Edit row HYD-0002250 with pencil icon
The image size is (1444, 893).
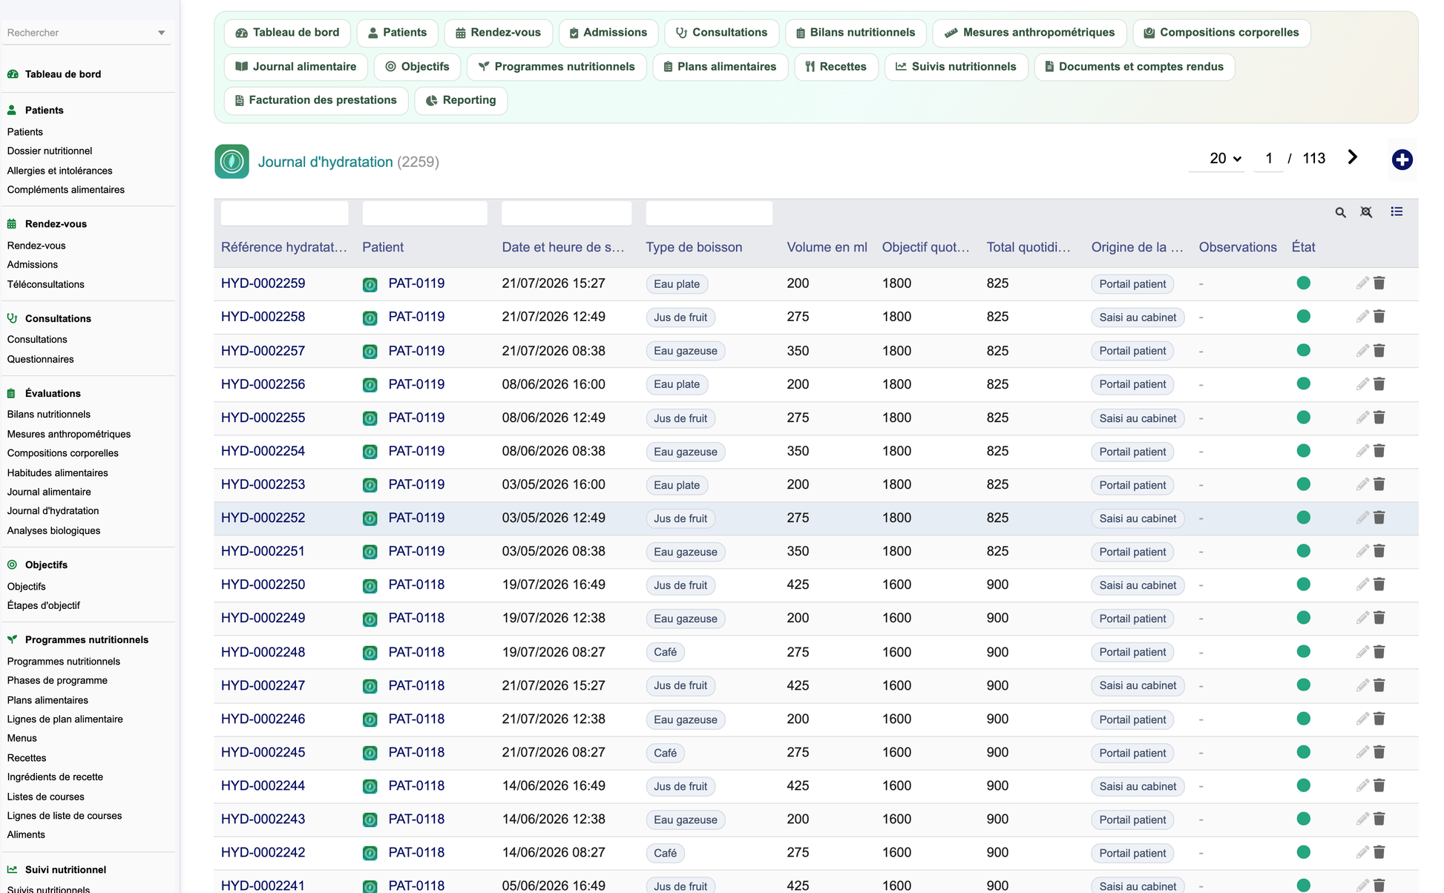click(x=1362, y=584)
